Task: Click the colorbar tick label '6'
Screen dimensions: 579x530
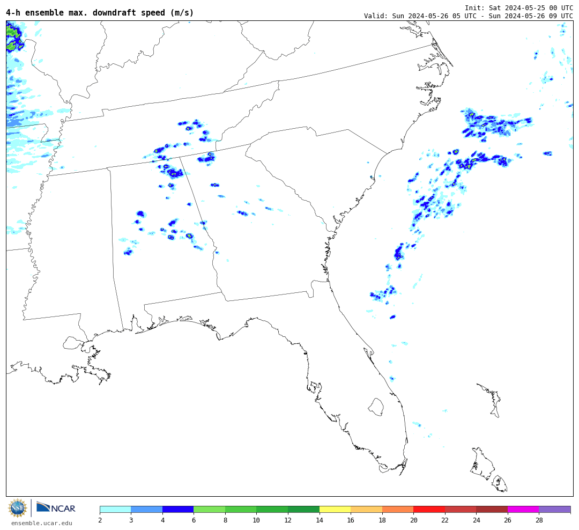Action: [194, 520]
